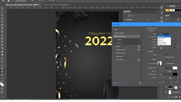
Task: Select the Move tool
Action: (2, 8)
